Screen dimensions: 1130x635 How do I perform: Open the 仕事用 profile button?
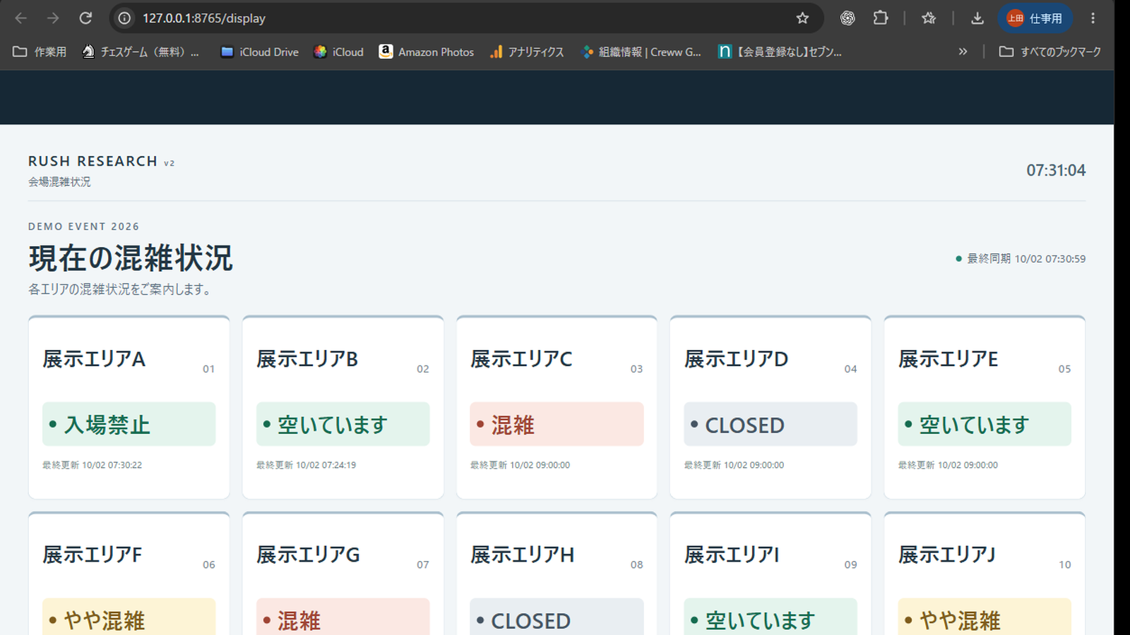(x=1035, y=18)
